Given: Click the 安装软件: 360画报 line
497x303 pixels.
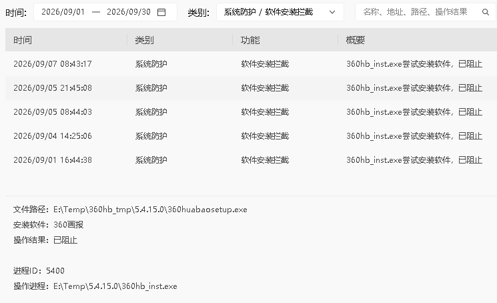Looking at the screenshot, I should pyautogui.click(x=48, y=225).
